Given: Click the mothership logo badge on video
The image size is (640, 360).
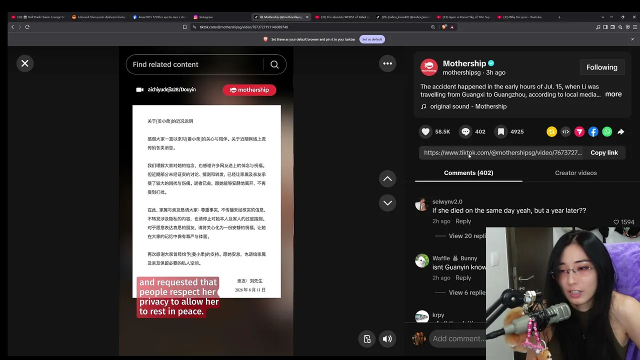Looking at the screenshot, I should [249, 90].
